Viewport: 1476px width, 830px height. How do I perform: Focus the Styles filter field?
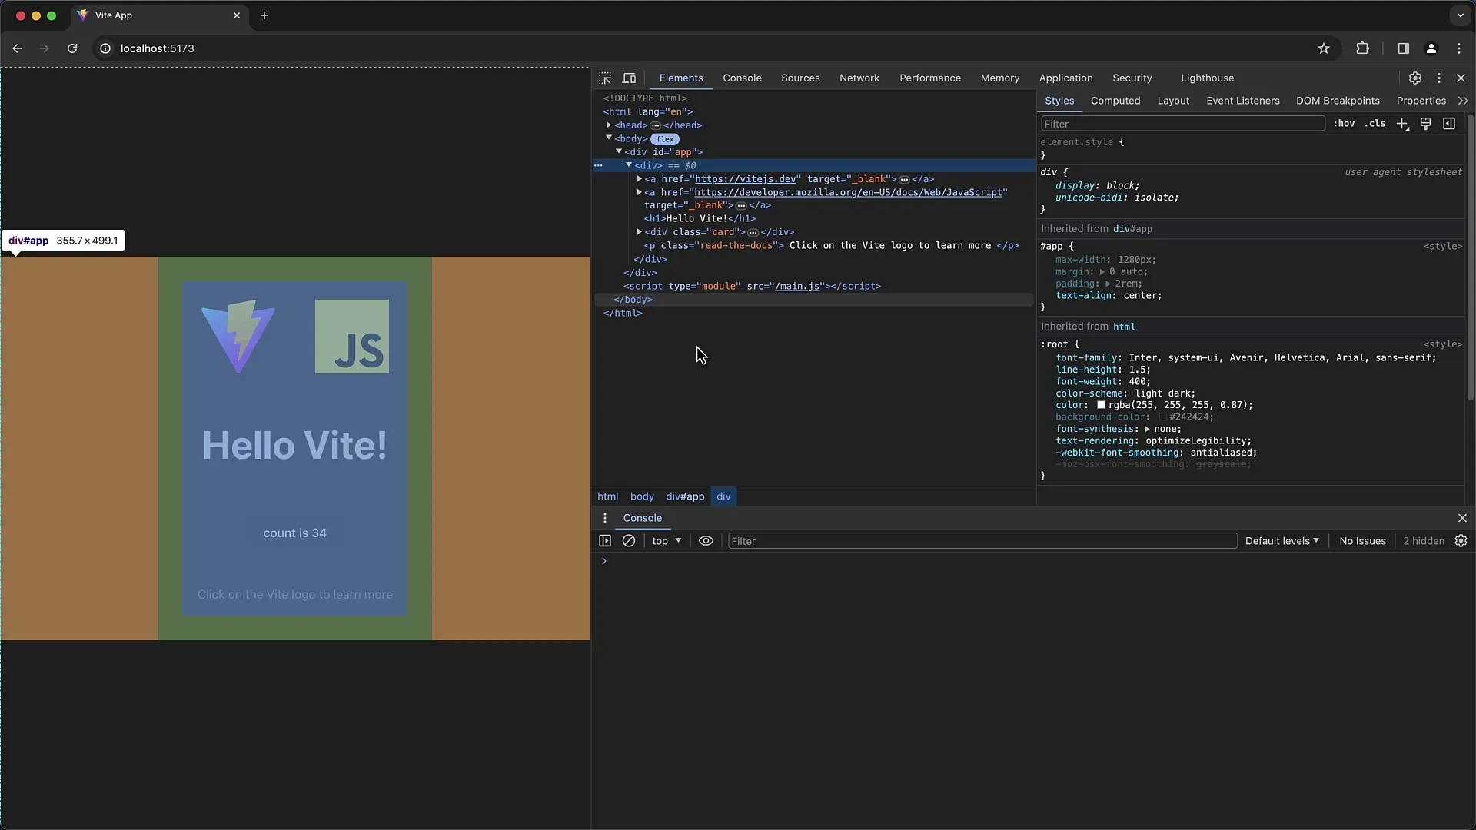(x=1182, y=124)
